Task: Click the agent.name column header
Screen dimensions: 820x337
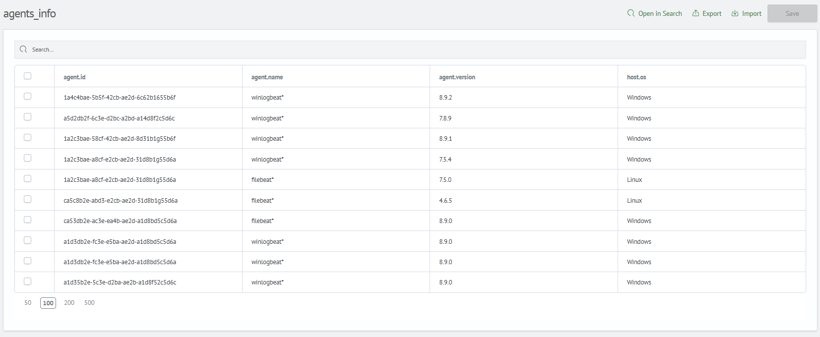Action: (x=267, y=77)
